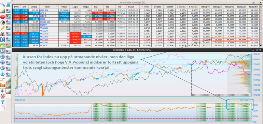Toggle the waveform oscillator icon
263x124 pixels.
point(2,91)
